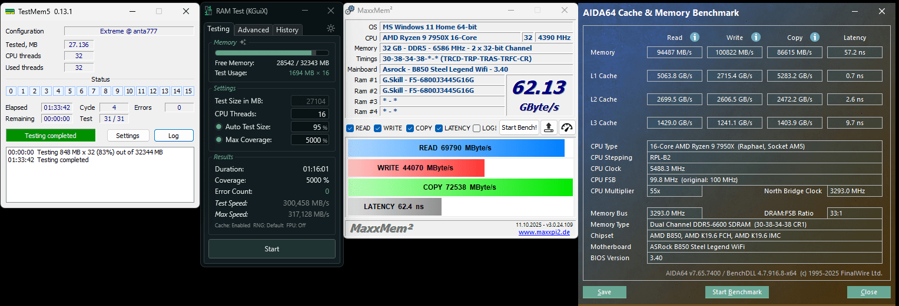Select the Max Coverage radio toggle
This screenshot has height=306, width=899.
(218, 140)
